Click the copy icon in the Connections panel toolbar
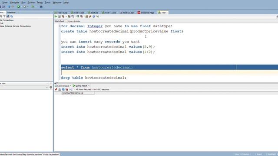Image resolution: width=278 pixels, height=156 pixels. [12, 16]
